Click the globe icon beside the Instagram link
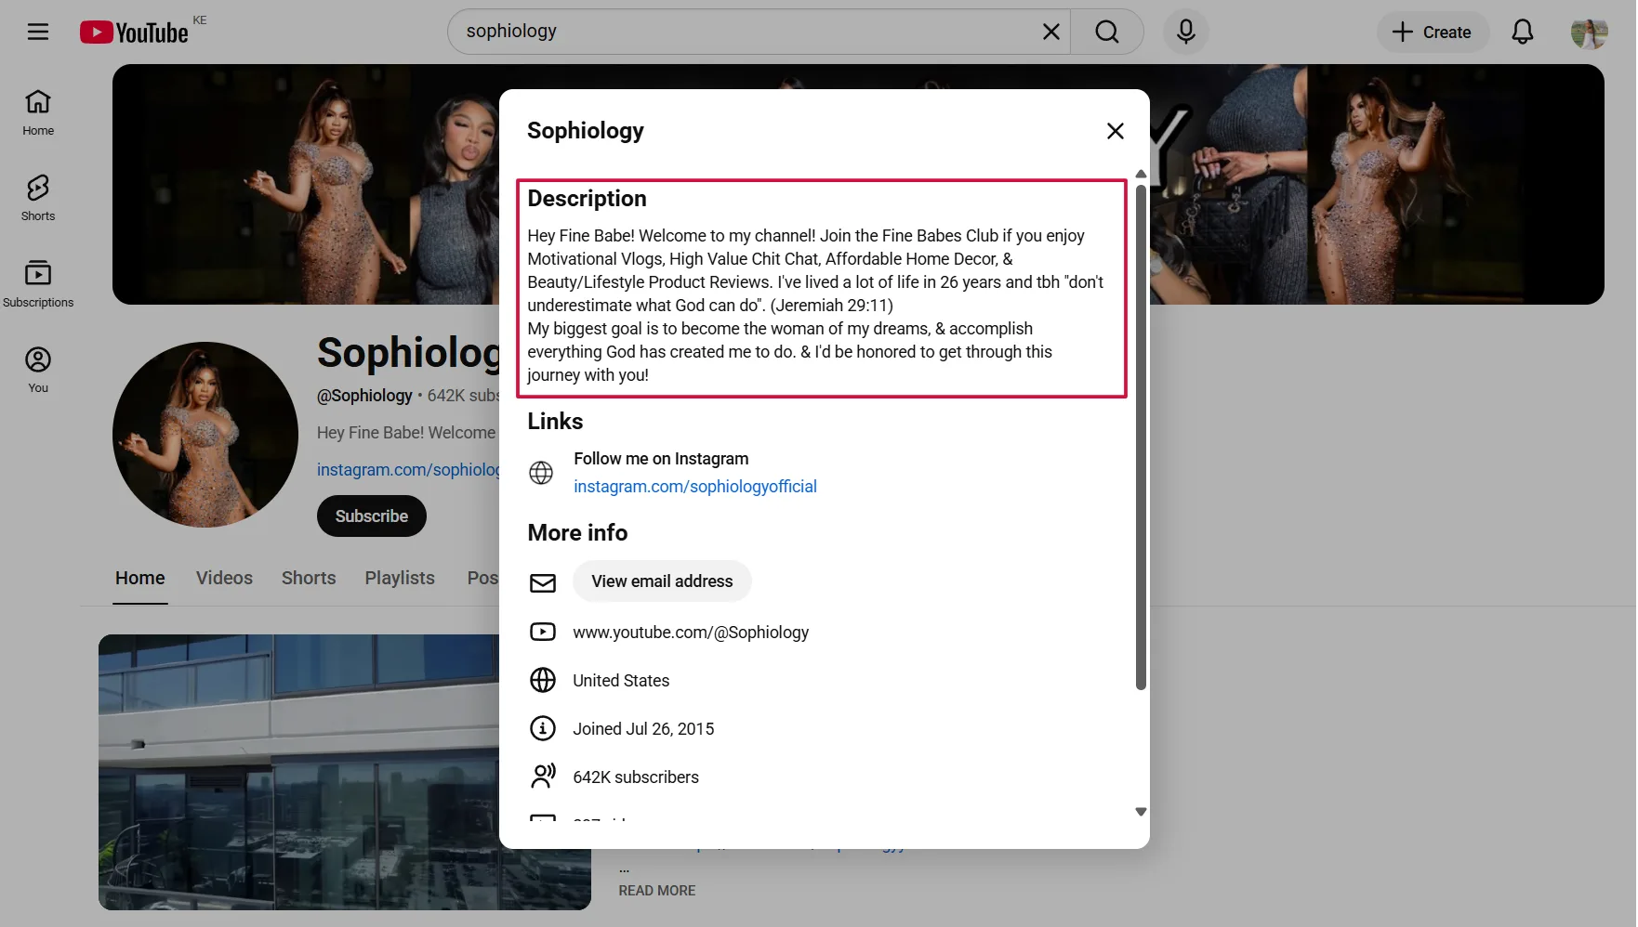 (541, 473)
